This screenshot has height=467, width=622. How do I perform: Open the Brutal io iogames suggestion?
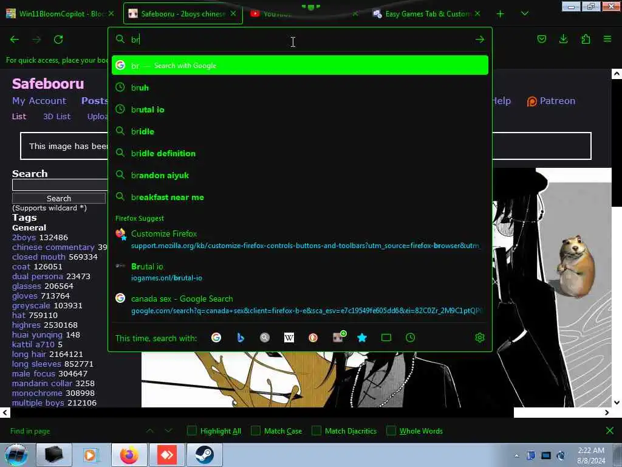click(x=300, y=272)
